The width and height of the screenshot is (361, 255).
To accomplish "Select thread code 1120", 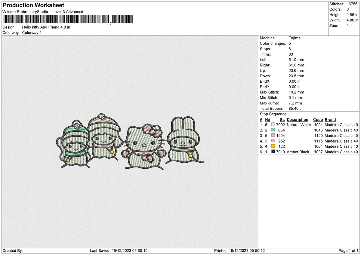I will coord(319,136).
